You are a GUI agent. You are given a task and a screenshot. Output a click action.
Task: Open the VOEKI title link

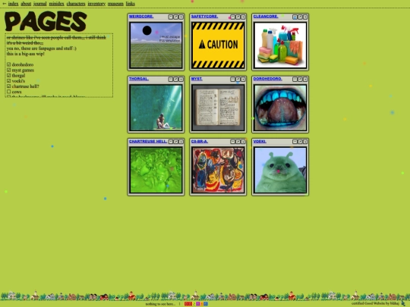(x=260, y=142)
